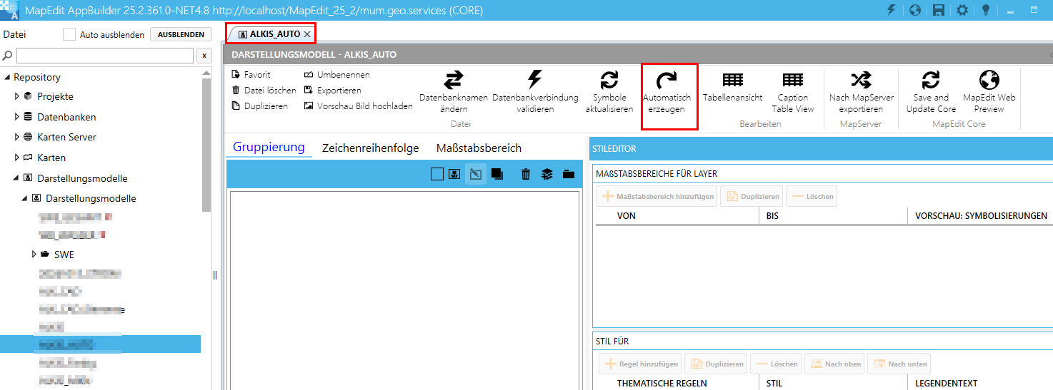Screen dimensions: 1053x390
Task: Click Nach oben button
Action: point(834,364)
